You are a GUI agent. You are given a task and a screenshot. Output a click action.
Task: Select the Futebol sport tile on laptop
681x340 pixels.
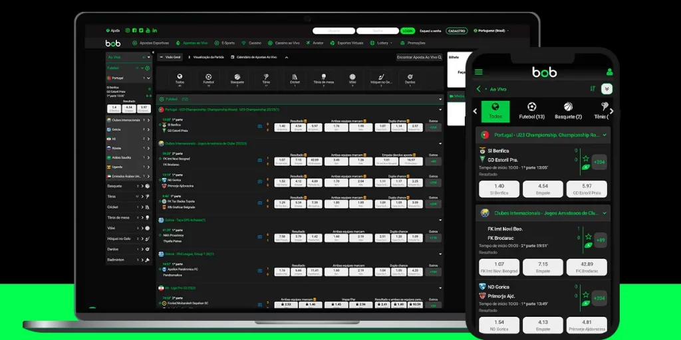coord(208,78)
